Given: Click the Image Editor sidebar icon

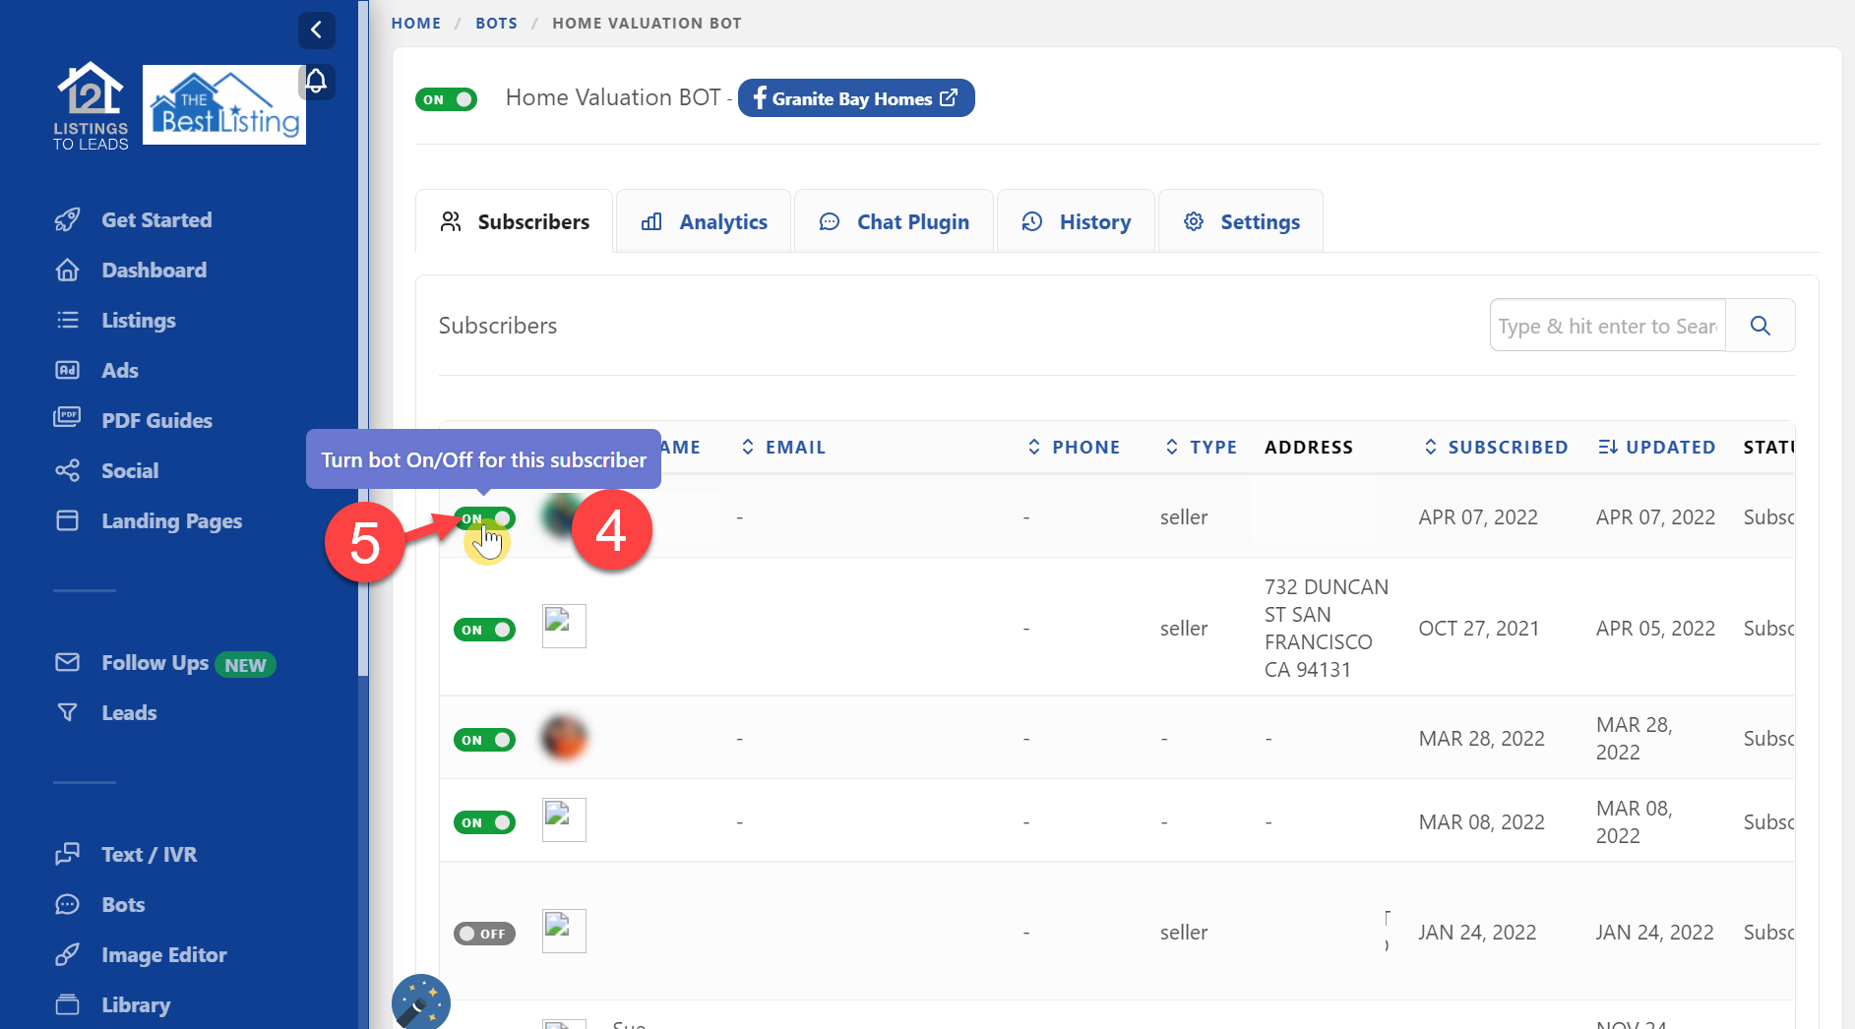Looking at the screenshot, I should click(67, 954).
